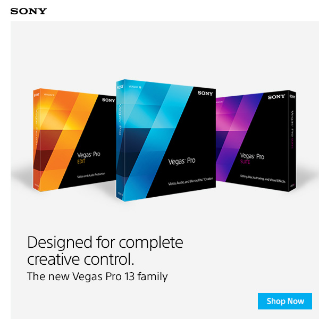Click the 'Vegas Pro SUITE' product title
319x319 pixels.
point(252,158)
